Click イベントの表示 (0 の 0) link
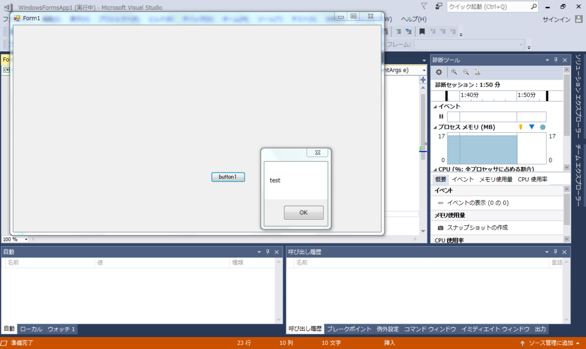586x349 pixels. tap(478, 203)
